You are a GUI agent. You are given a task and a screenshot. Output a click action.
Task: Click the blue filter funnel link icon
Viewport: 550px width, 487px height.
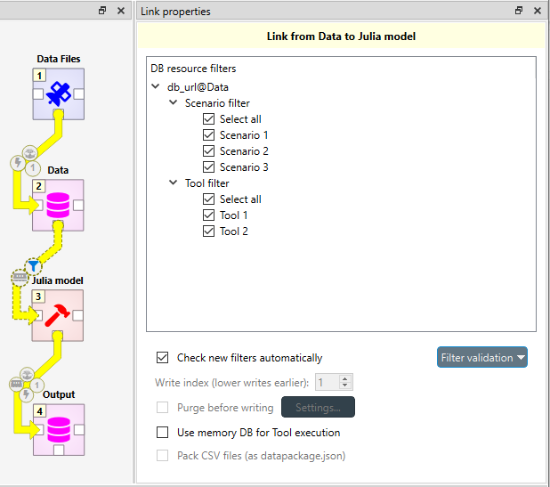pyautogui.click(x=33, y=266)
